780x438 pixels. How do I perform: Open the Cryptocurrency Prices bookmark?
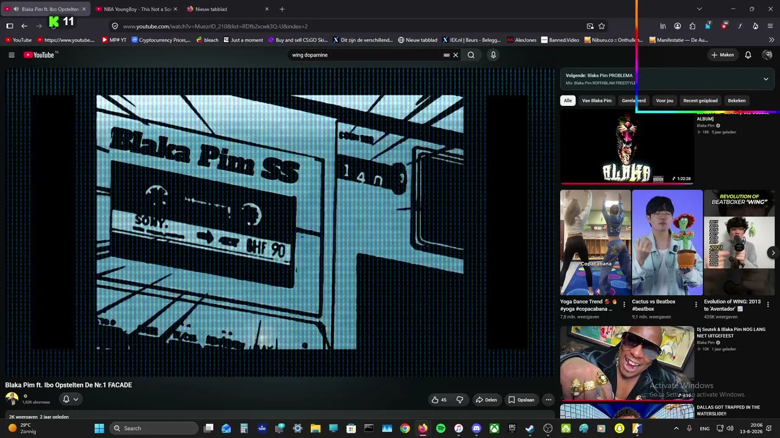click(161, 40)
